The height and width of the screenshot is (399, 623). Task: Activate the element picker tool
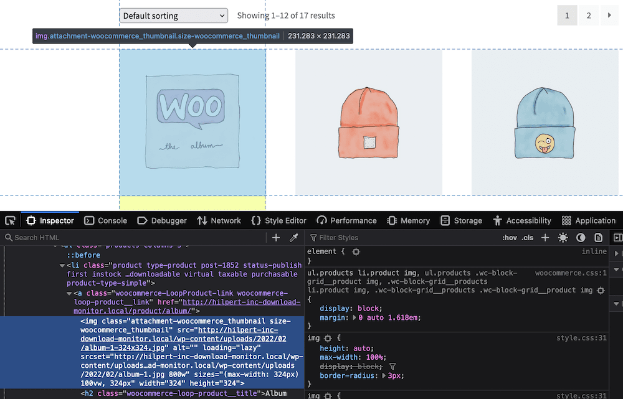(11, 221)
